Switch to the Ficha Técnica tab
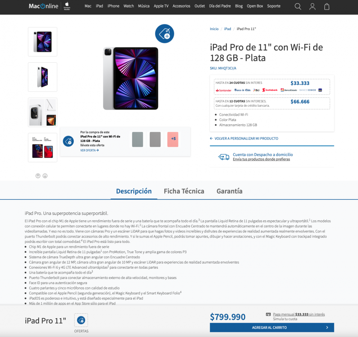This screenshot has height=337, width=358. (x=184, y=191)
